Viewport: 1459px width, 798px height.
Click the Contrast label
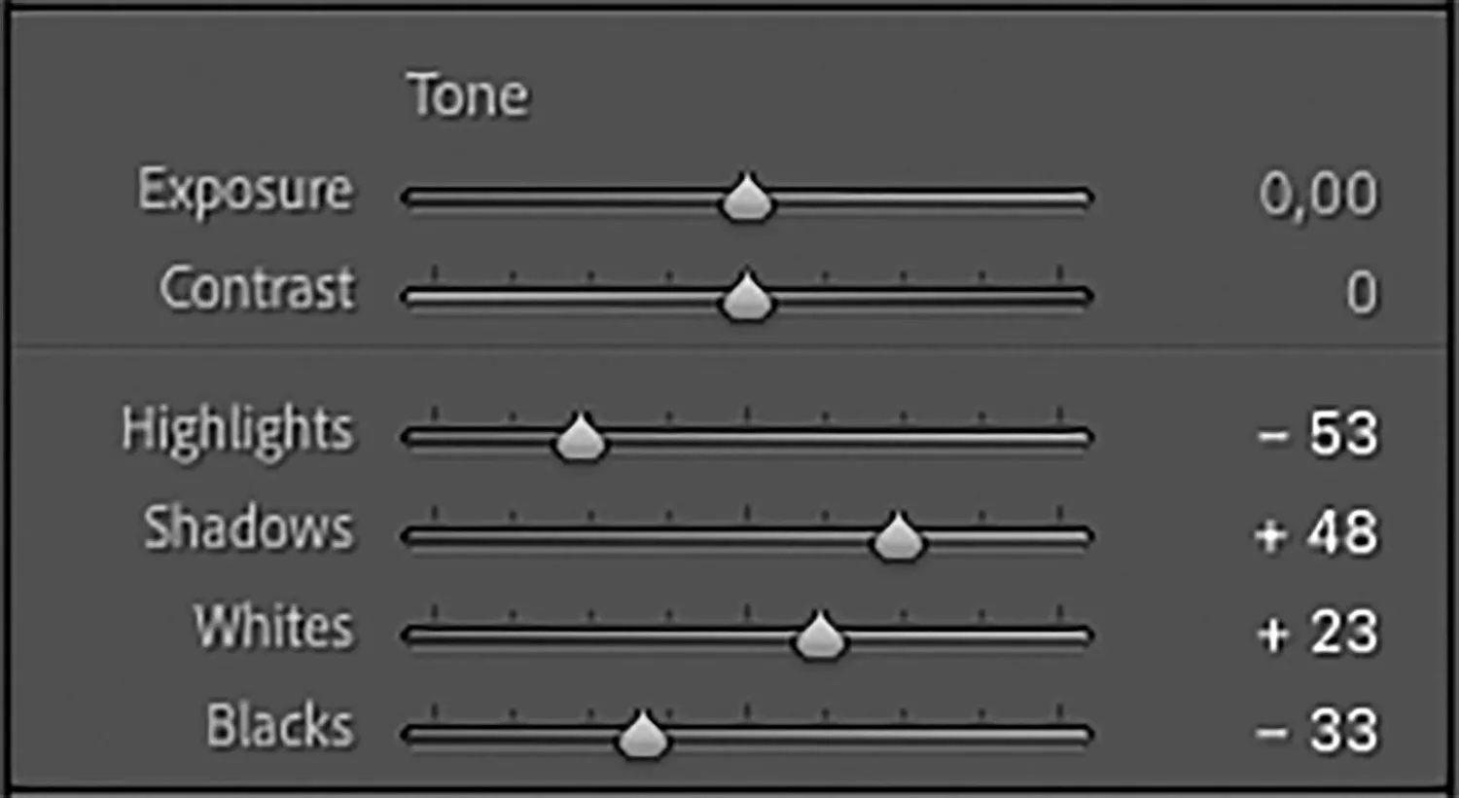tap(258, 289)
